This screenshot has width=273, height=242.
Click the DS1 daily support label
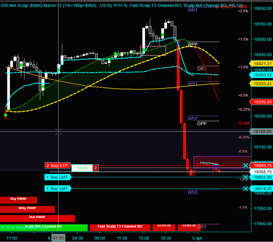(202, 227)
